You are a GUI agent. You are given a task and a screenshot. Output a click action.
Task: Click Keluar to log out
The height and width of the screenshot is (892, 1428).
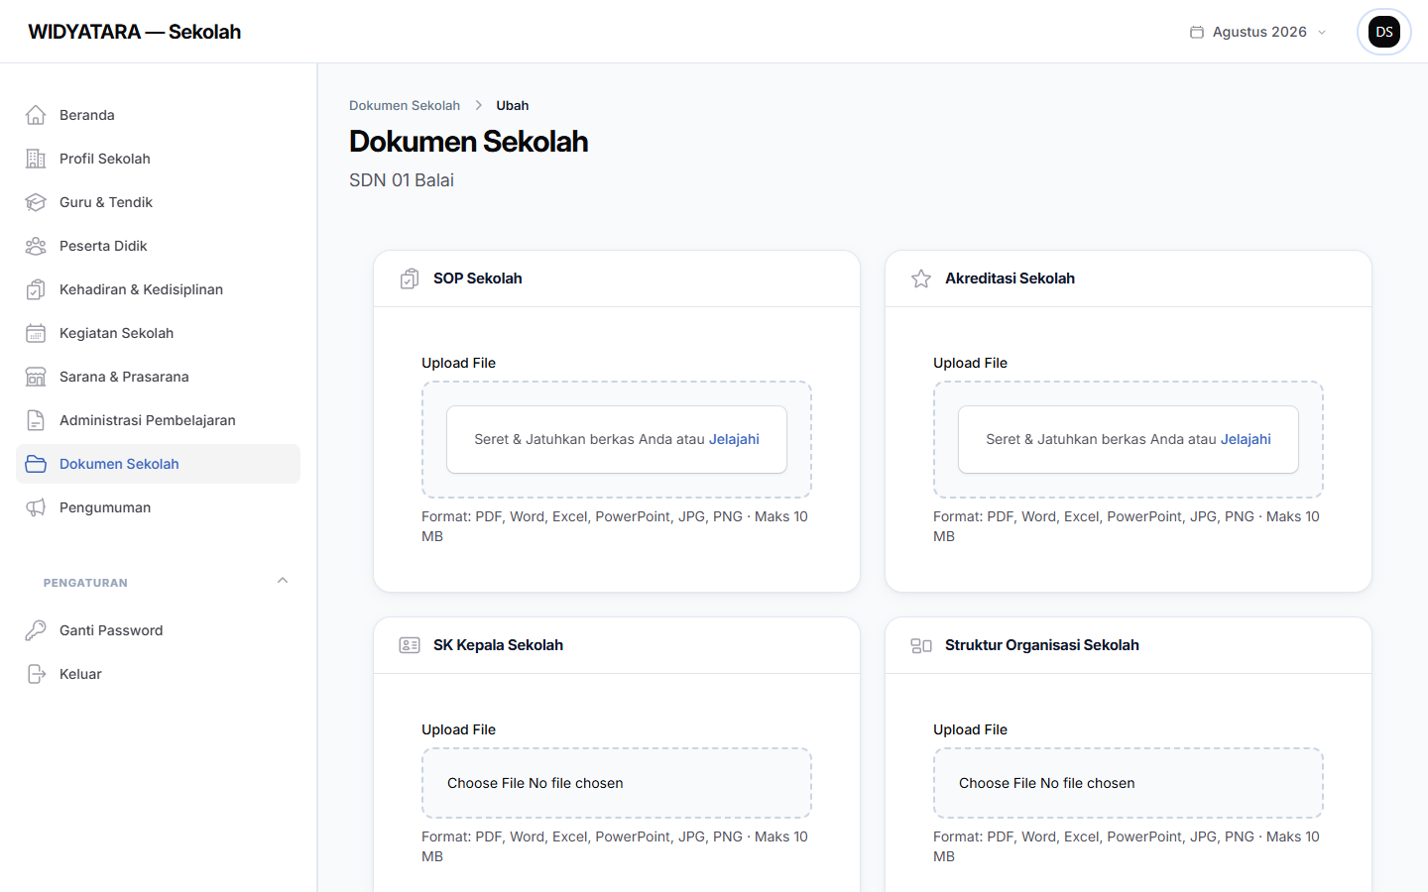coord(159,674)
